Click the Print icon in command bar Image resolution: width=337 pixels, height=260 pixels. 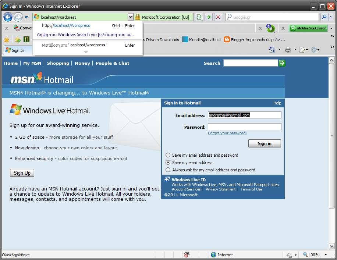[288, 50]
